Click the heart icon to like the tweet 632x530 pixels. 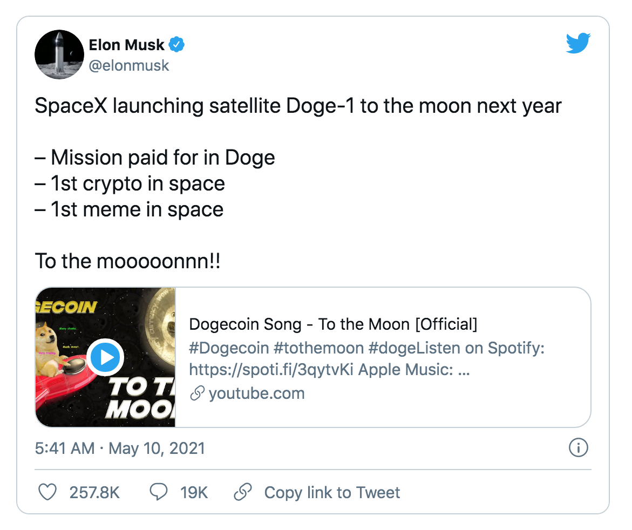click(x=47, y=492)
